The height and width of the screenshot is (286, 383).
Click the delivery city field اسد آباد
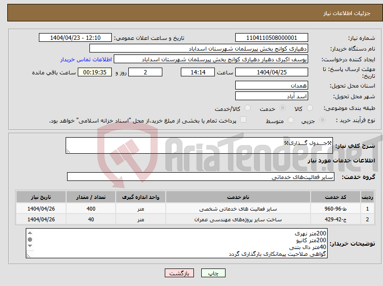pyautogui.click(x=271, y=96)
